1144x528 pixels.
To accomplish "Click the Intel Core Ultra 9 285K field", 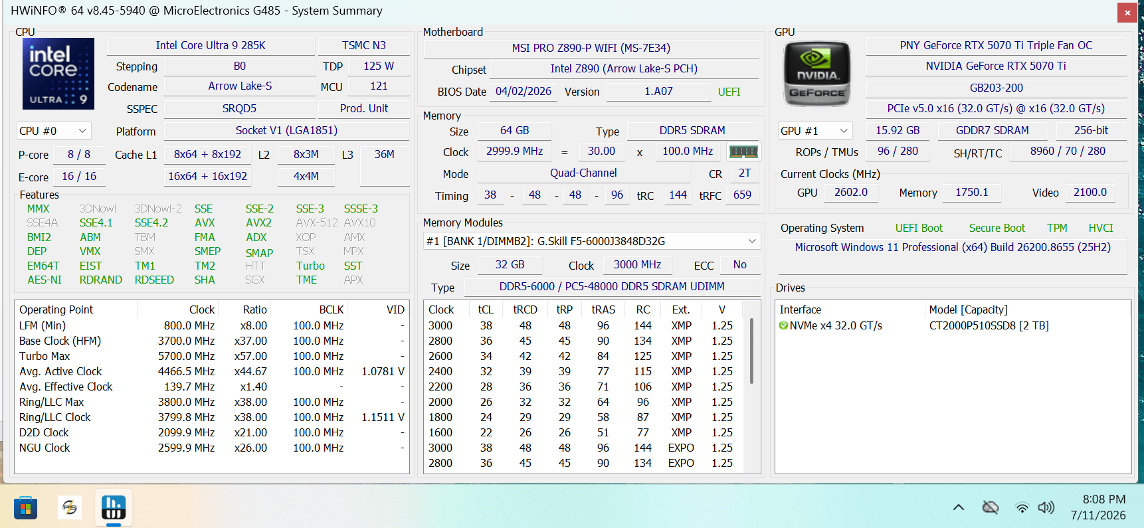I will tap(211, 45).
